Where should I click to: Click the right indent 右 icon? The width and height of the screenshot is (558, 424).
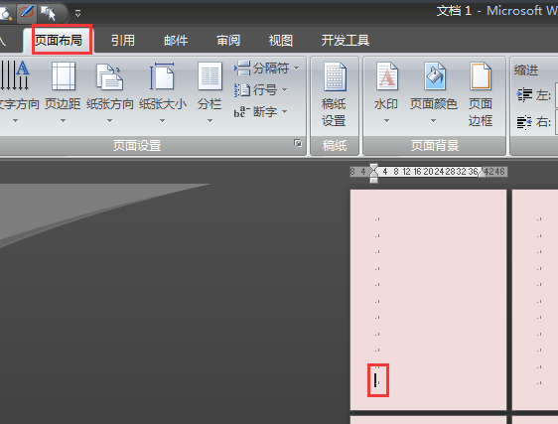524,122
